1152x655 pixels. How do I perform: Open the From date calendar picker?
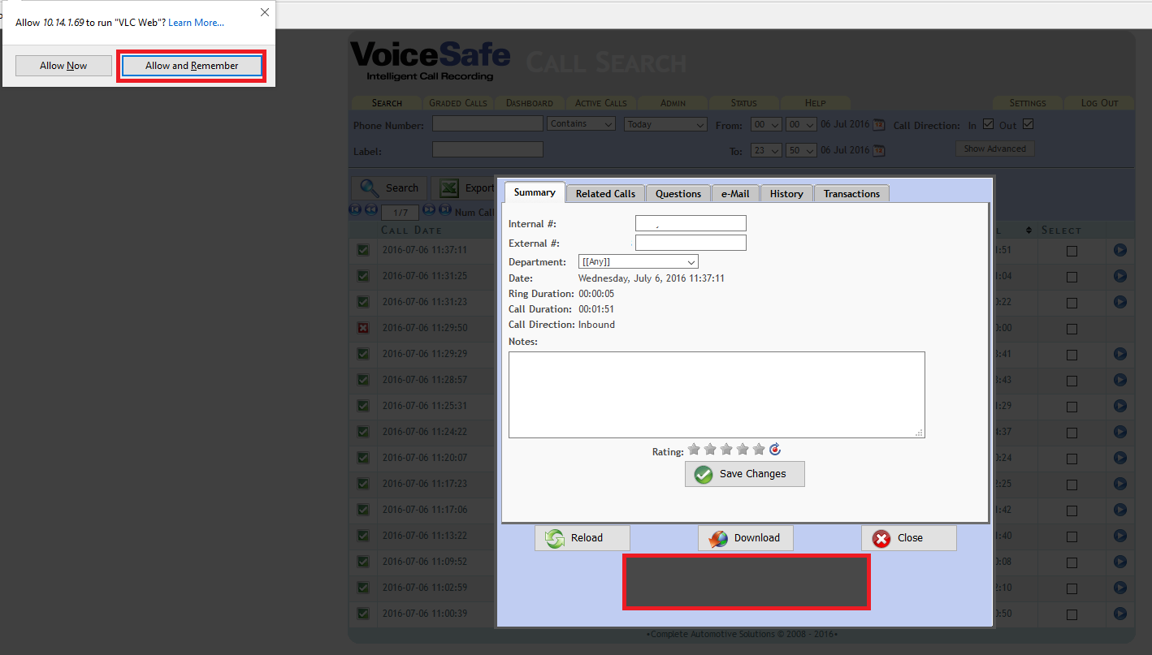tap(878, 125)
